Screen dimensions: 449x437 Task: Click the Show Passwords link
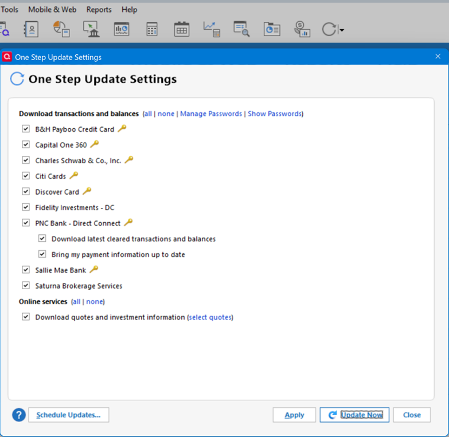click(275, 114)
